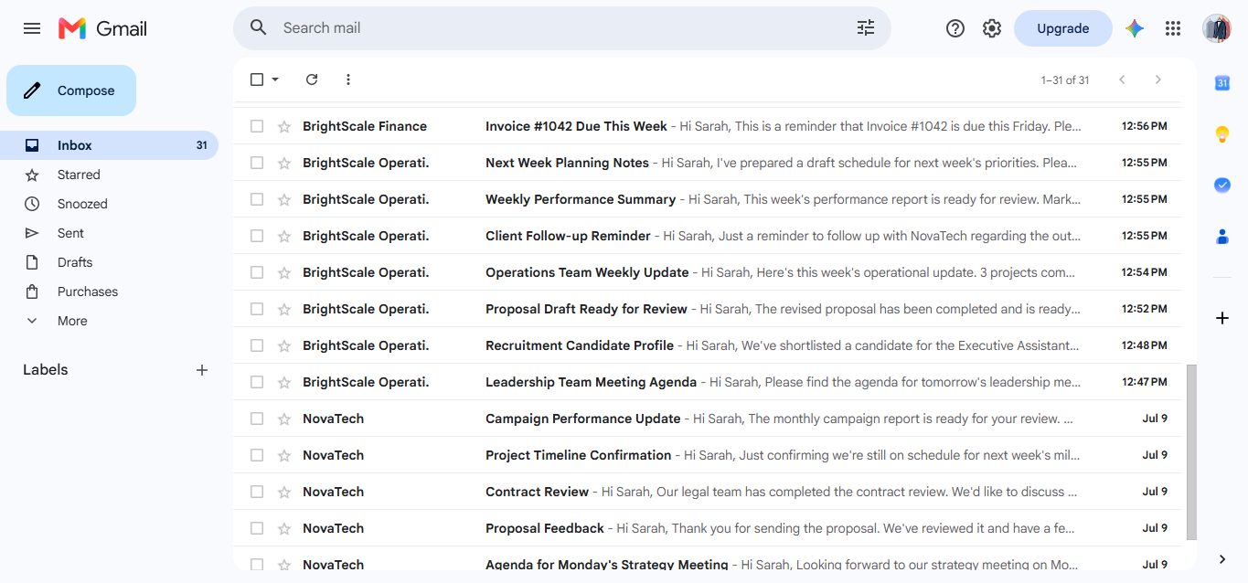The image size is (1248, 583).
Task: Open the account profile avatar
Action: (1217, 28)
